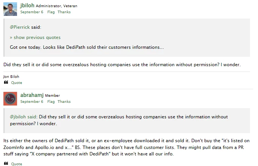This screenshot has height=166, width=258.
Task: Click abrahamj's red avatar icon
Action: 10,98
